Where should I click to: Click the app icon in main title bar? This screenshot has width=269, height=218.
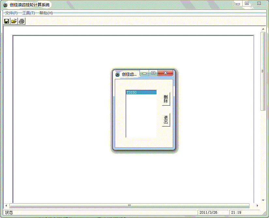(x=5, y=5)
